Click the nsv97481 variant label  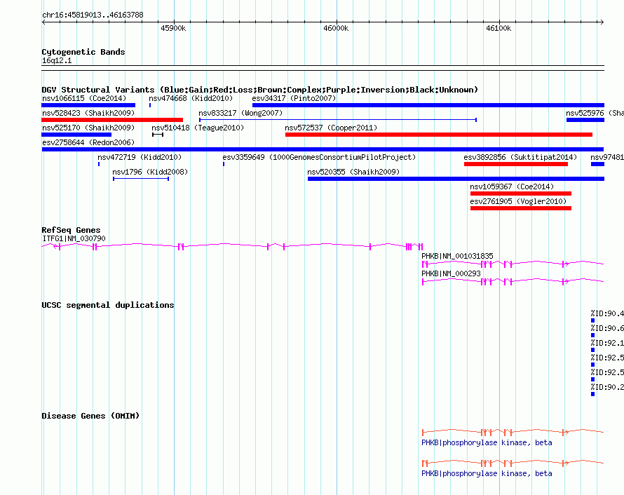coord(607,157)
